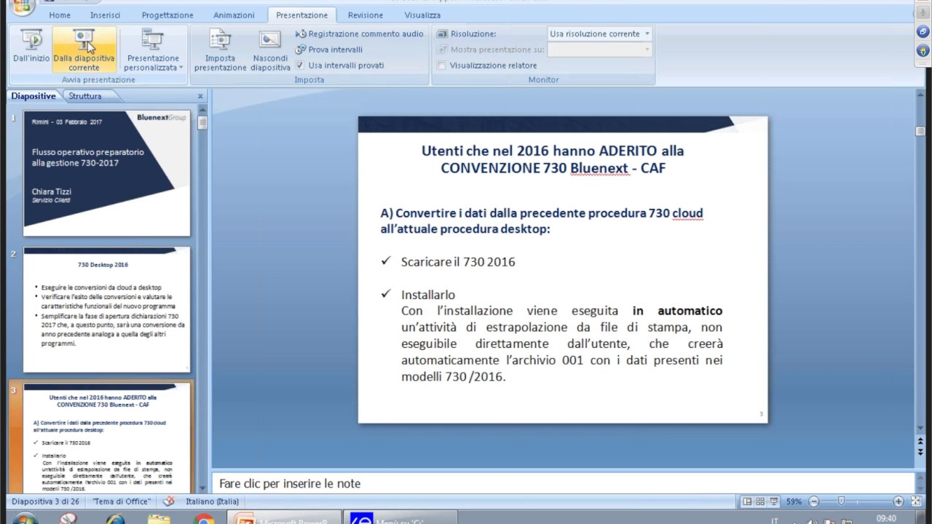The width and height of the screenshot is (932, 524).
Task: Select slide 3 thumbnail
Action: [107, 438]
